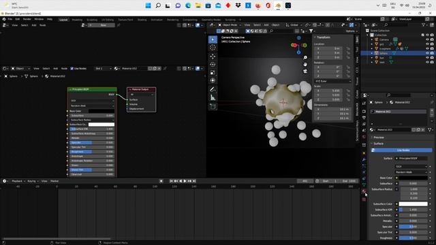
Task: Open the Playback menu in the timeline
Action: [x=18, y=181]
